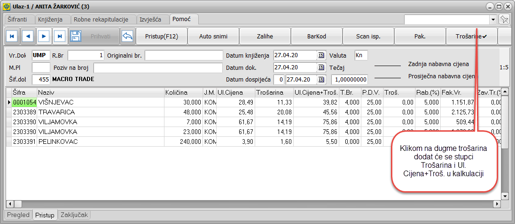Open the top-right search combo dropdown
This screenshot has width=515, height=224.
tap(493, 19)
